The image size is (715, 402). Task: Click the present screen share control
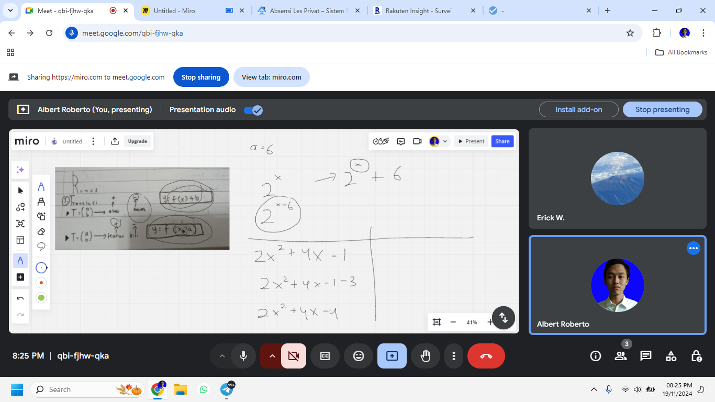(x=392, y=356)
